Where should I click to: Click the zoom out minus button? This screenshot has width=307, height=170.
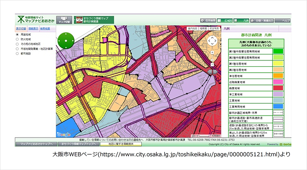click(x=212, y=65)
